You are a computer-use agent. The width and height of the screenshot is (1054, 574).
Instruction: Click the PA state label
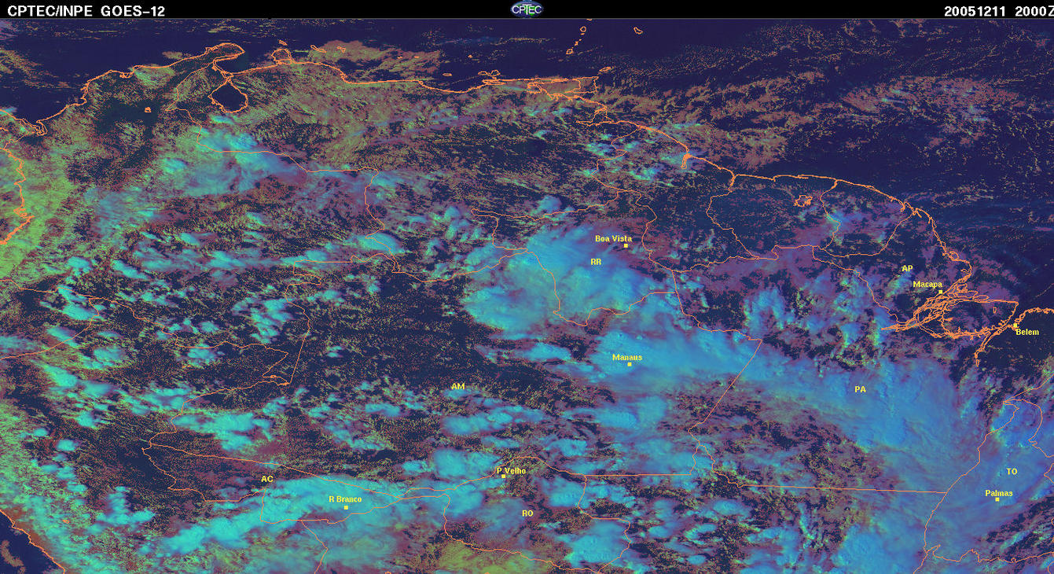point(860,389)
